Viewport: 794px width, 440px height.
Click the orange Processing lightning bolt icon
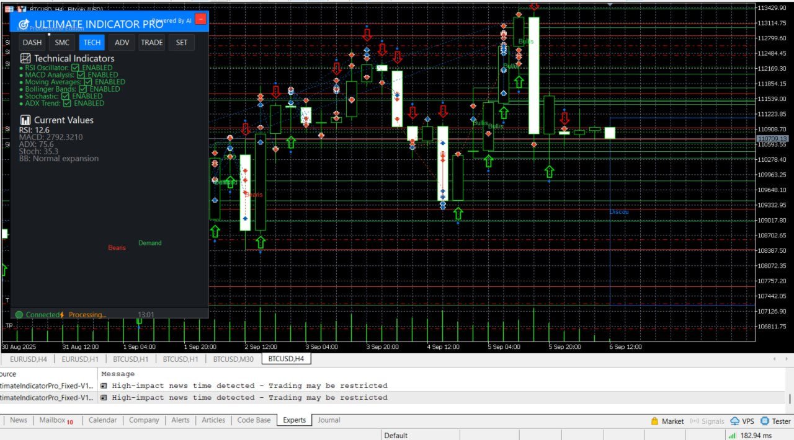click(62, 315)
